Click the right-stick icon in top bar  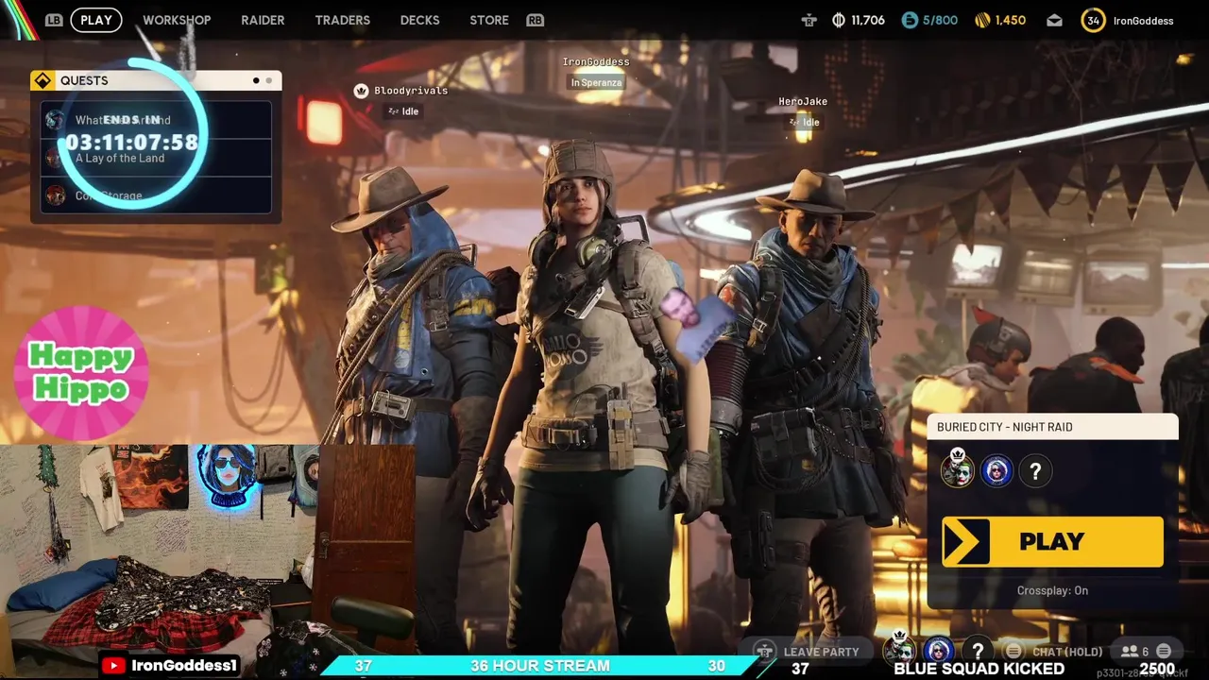(x=809, y=20)
